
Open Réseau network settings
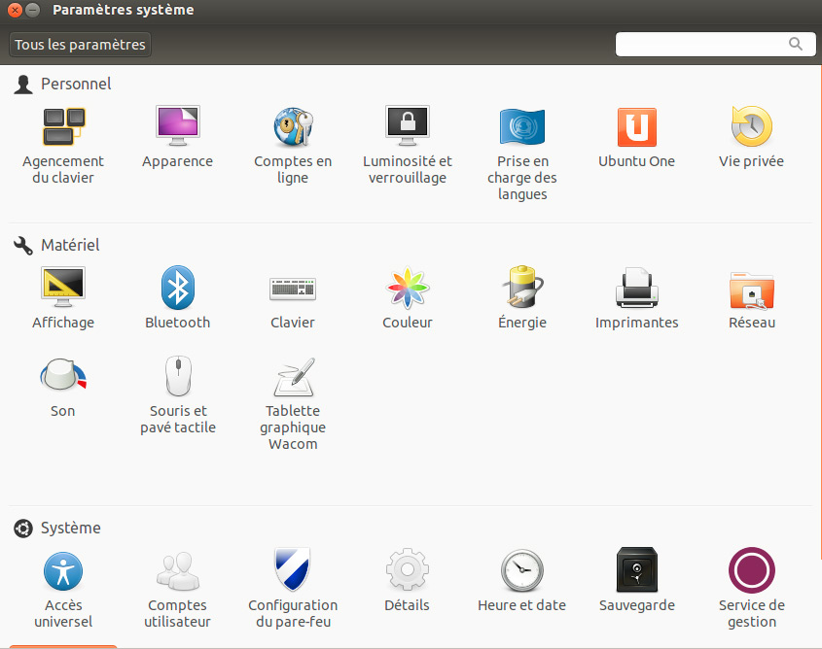click(x=751, y=300)
